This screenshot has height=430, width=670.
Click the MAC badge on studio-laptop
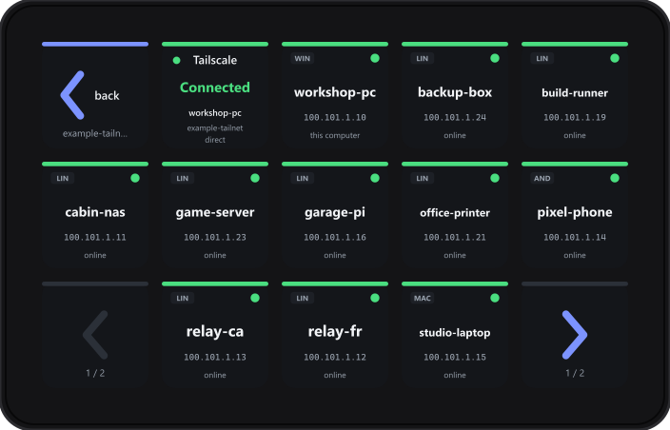click(x=423, y=298)
